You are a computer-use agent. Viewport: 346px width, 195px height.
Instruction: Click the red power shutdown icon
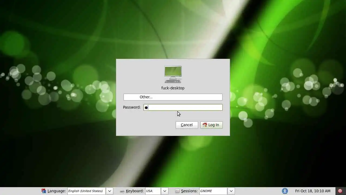click(x=340, y=191)
